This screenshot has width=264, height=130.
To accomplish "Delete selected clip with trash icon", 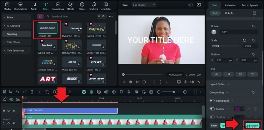I will coord(32,92).
